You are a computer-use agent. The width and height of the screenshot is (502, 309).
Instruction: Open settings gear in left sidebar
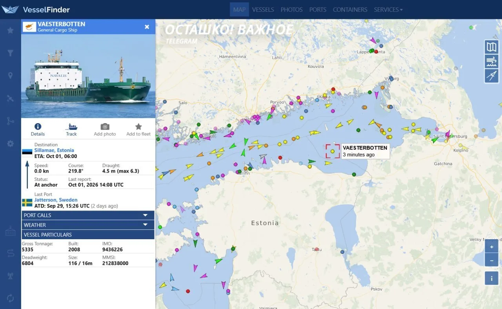[x=11, y=144]
